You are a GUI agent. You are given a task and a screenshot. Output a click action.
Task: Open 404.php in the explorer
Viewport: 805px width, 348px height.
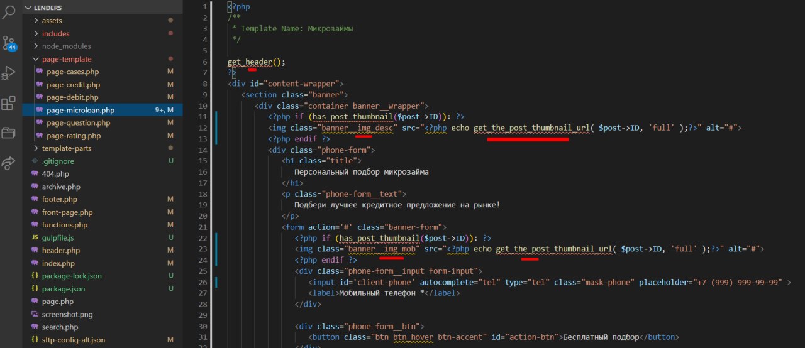(103, 173)
